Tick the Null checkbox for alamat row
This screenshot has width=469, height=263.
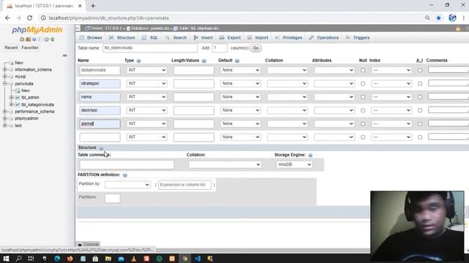[x=363, y=124]
